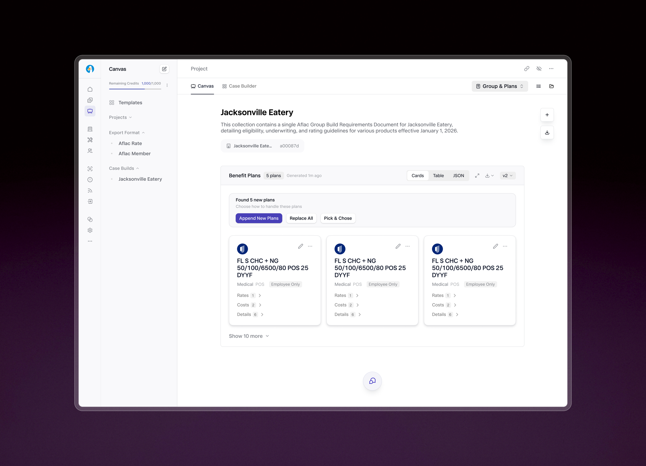Open list view icon near Group & Plans
The height and width of the screenshot is (466, 646).
pos(539,86)
